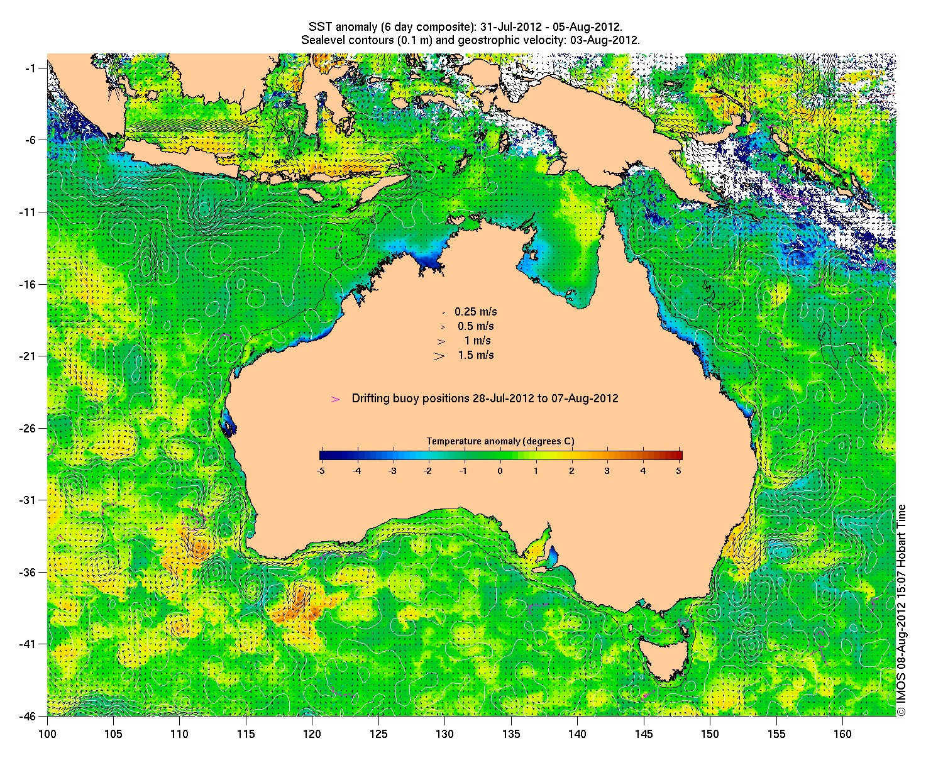Viewport: 943px width, 770px height.
Task: Click the latitude axis label -36
Action: point(29,572)
